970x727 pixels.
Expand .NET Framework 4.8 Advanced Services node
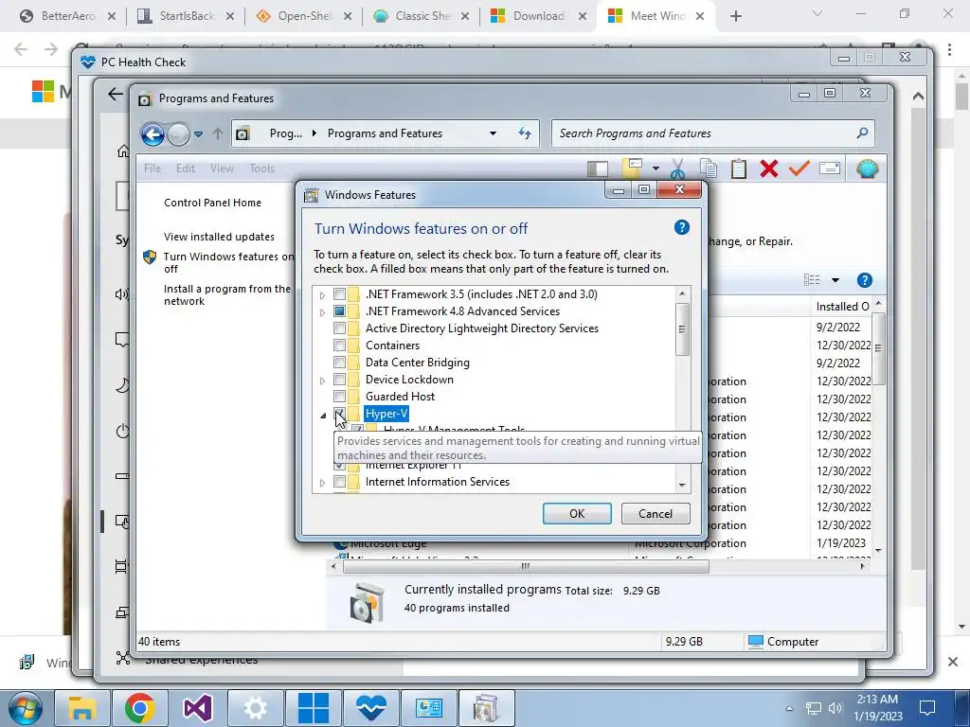[x=322, y=312]
